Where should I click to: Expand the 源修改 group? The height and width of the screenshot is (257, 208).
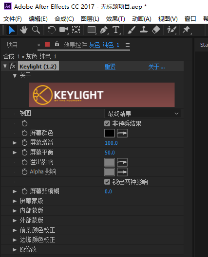pos(15,250)
